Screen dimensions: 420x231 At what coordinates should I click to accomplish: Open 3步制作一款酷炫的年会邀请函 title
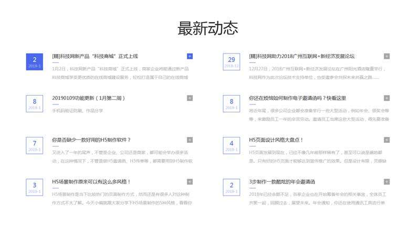tap(282, 182)
